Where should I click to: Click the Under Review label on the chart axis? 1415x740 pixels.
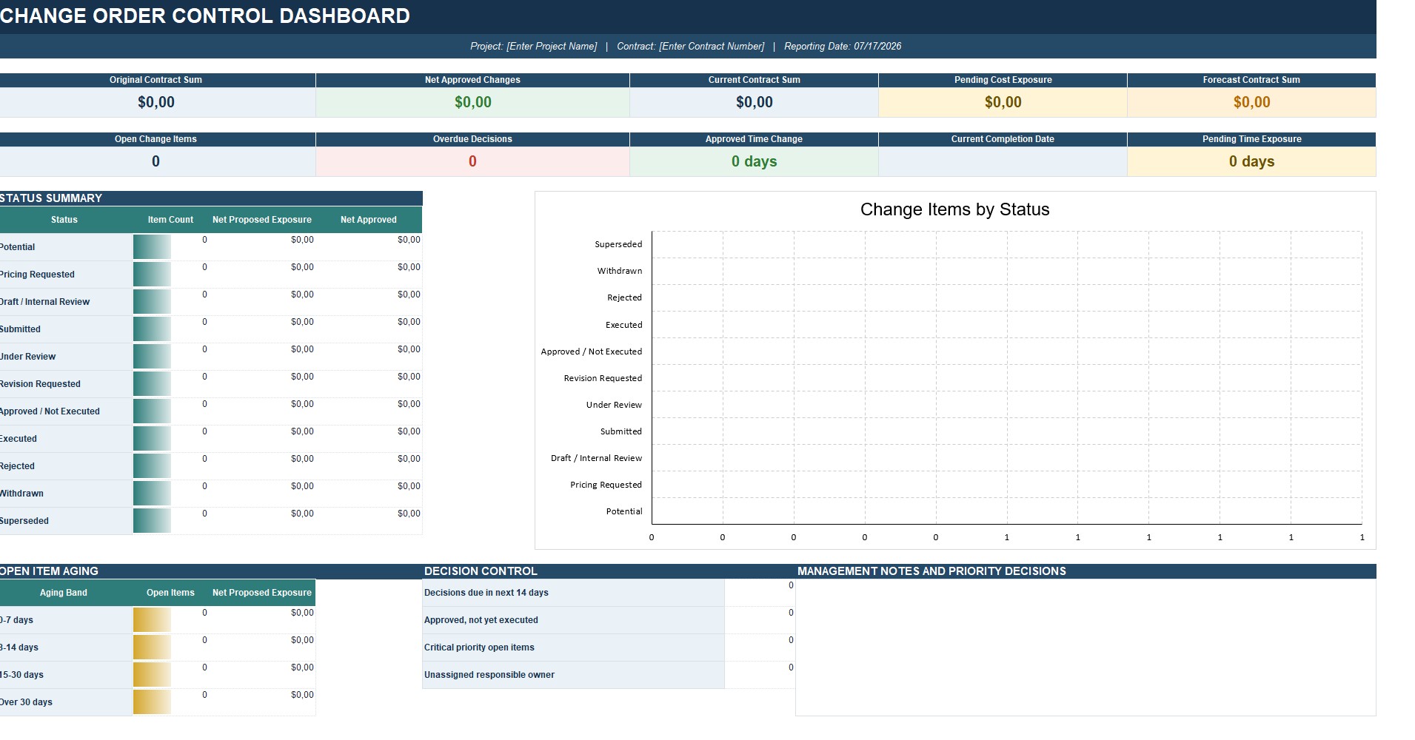pyautogui.click(x=614, y=405)
